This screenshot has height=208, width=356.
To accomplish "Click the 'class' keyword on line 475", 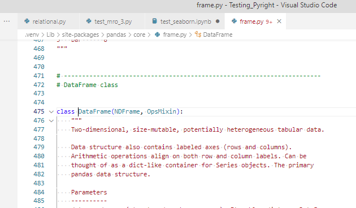I will click(66, 111).
